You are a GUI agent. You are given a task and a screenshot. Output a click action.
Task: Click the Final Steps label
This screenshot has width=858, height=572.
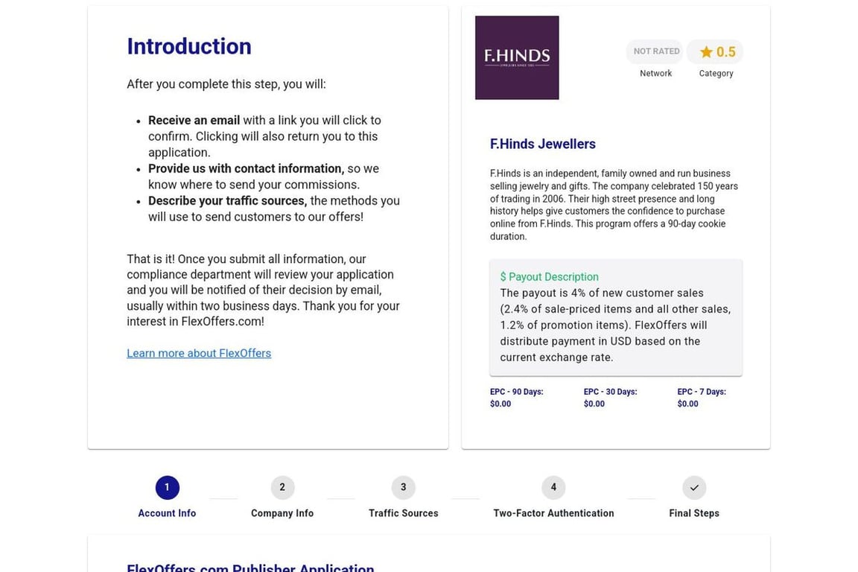coord(694,513)
